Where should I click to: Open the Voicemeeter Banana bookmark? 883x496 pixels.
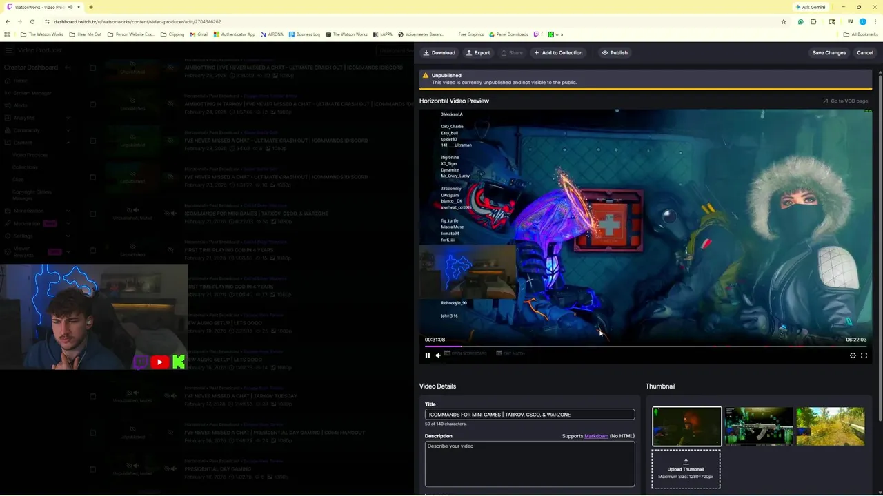[421, 34]
